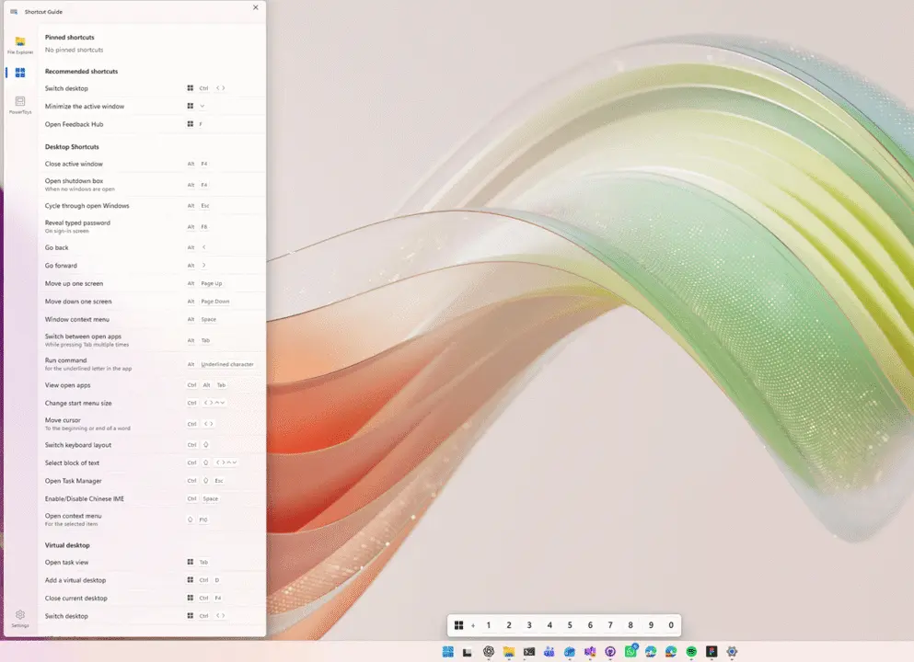
Task: Select the 'Go back' shortcut row
Action: 152,247
